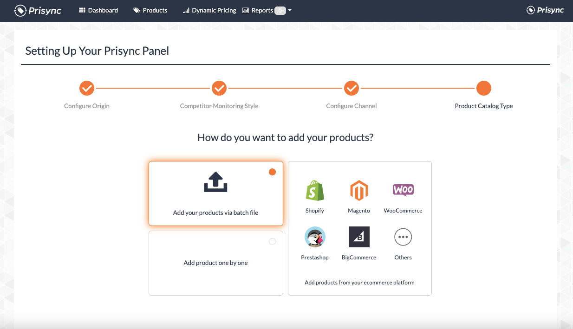Click the Prisync logo at top right

[x=545, y=10]
